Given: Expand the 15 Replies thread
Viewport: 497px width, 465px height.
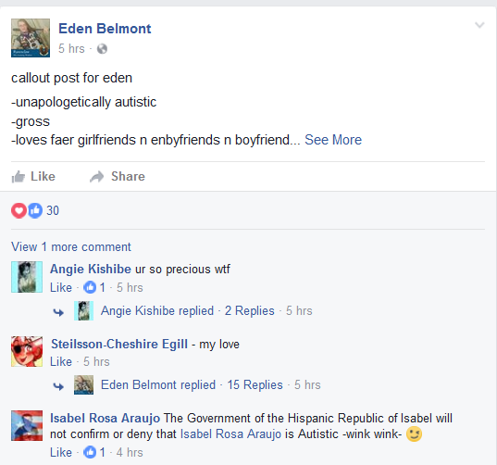Looking at the screenshot, I should [255, 384].
